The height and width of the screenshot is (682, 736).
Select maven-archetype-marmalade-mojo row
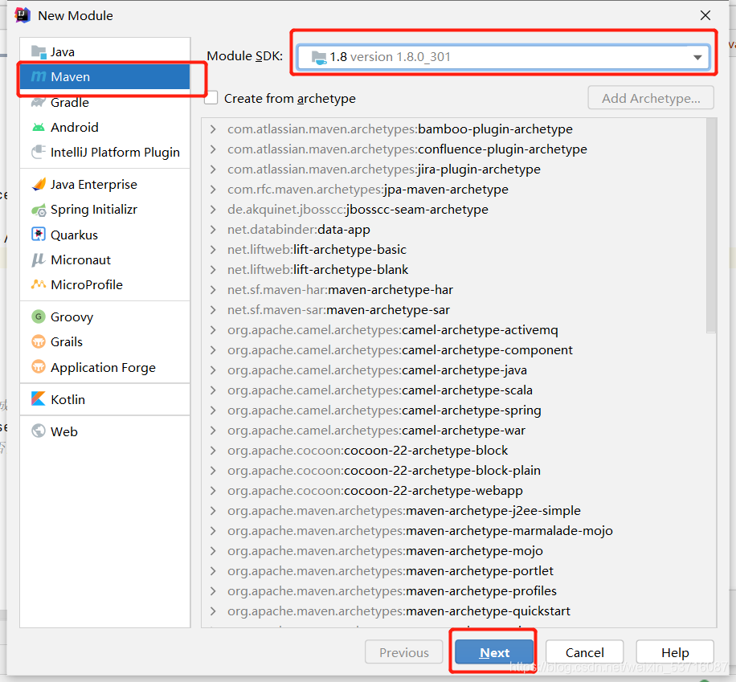tap(453, 531)
